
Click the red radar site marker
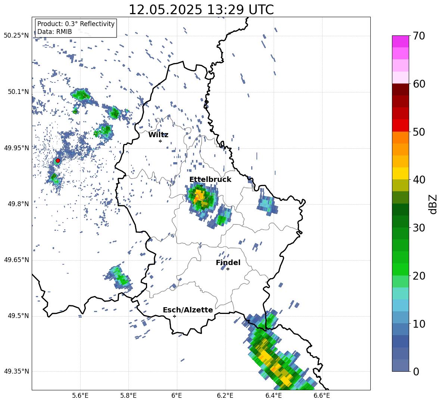58,161
